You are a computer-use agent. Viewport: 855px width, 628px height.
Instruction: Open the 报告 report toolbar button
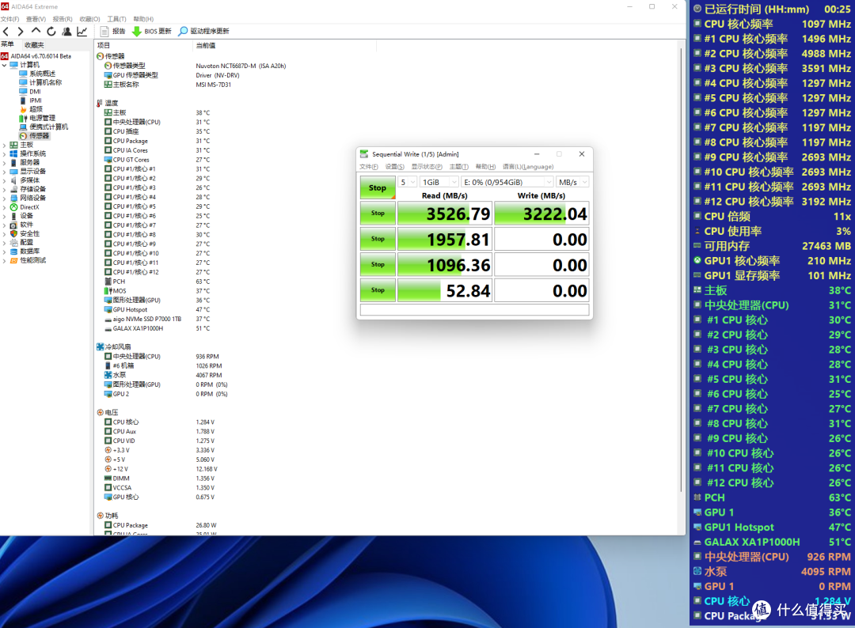(113, 32)
